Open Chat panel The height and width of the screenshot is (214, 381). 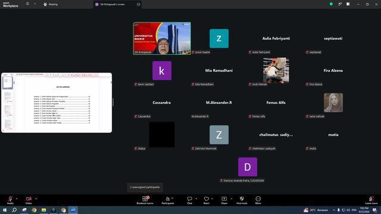click(x=189, y=200)
